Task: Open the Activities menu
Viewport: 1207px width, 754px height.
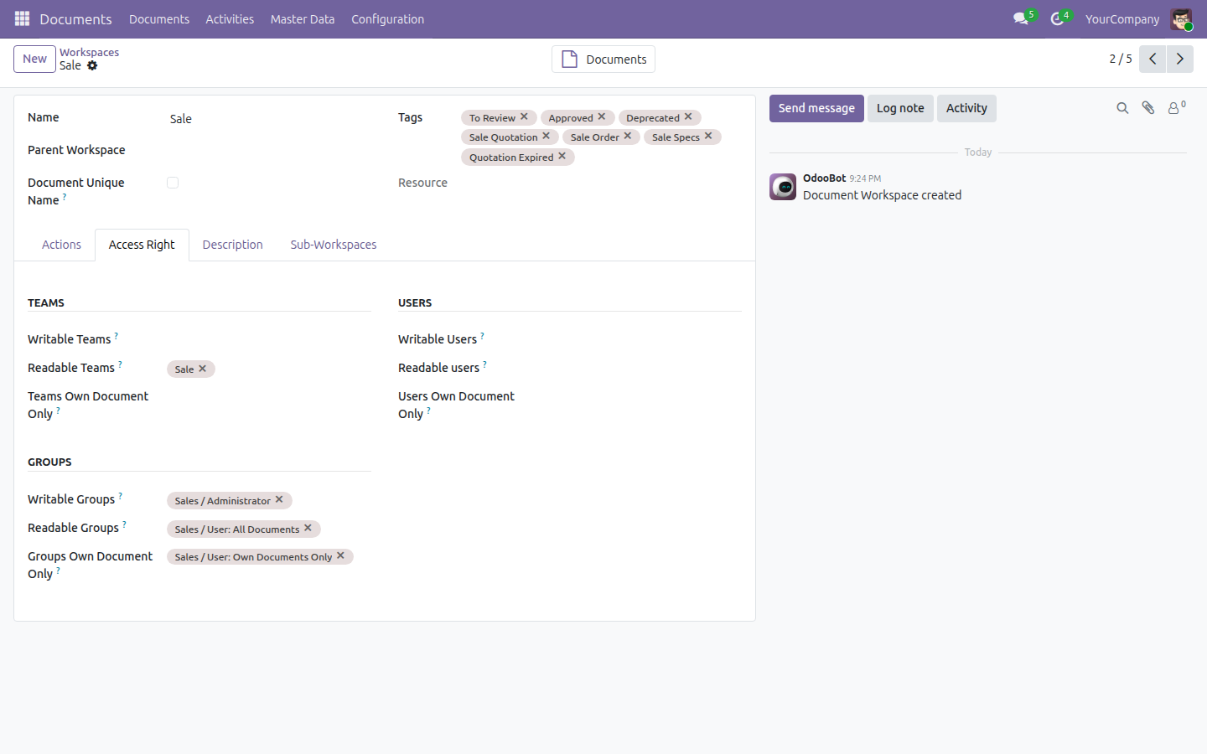Action: coord(230,19)
